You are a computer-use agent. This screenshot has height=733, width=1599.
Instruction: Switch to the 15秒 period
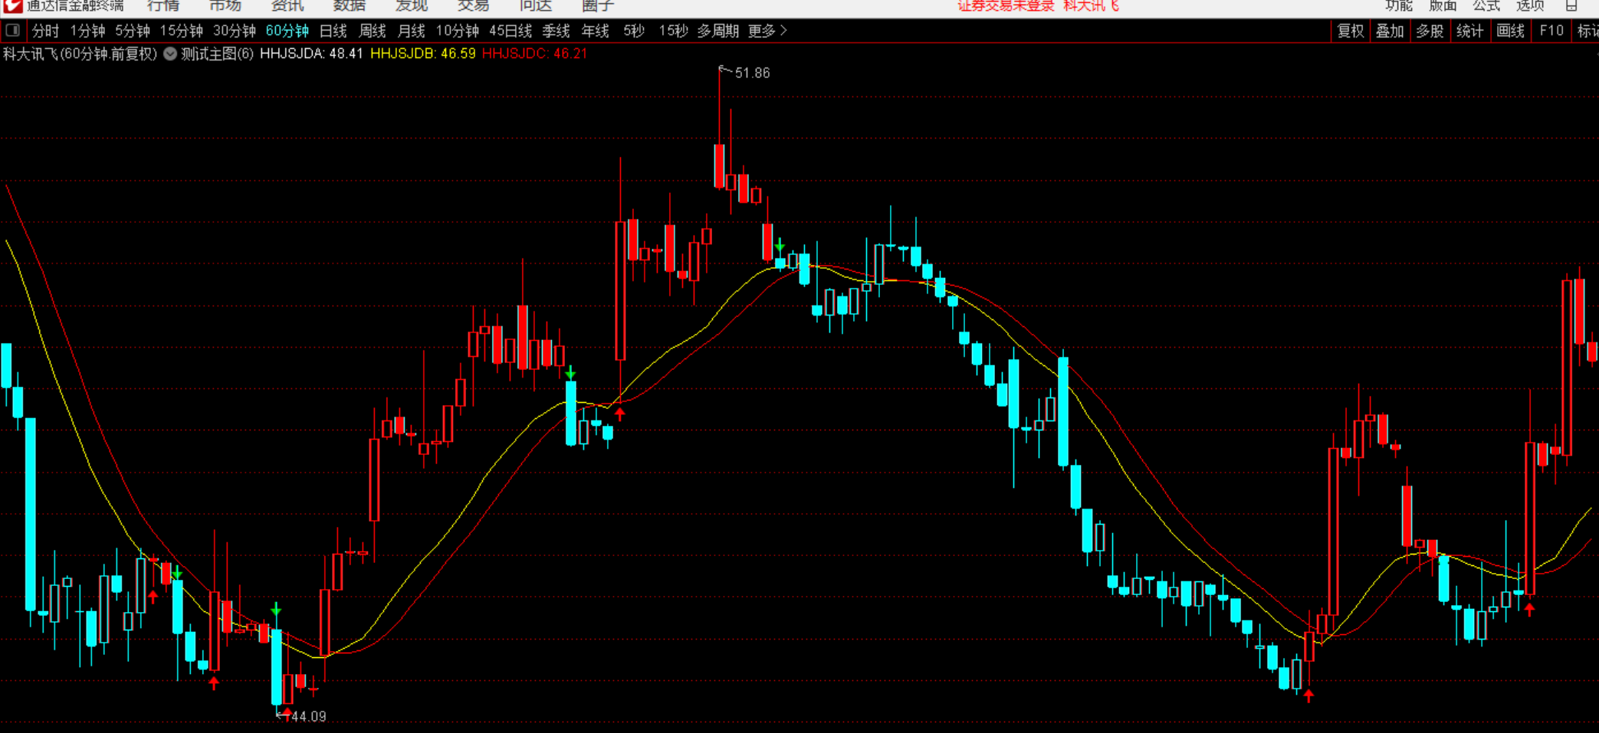[x=673, y=31]
